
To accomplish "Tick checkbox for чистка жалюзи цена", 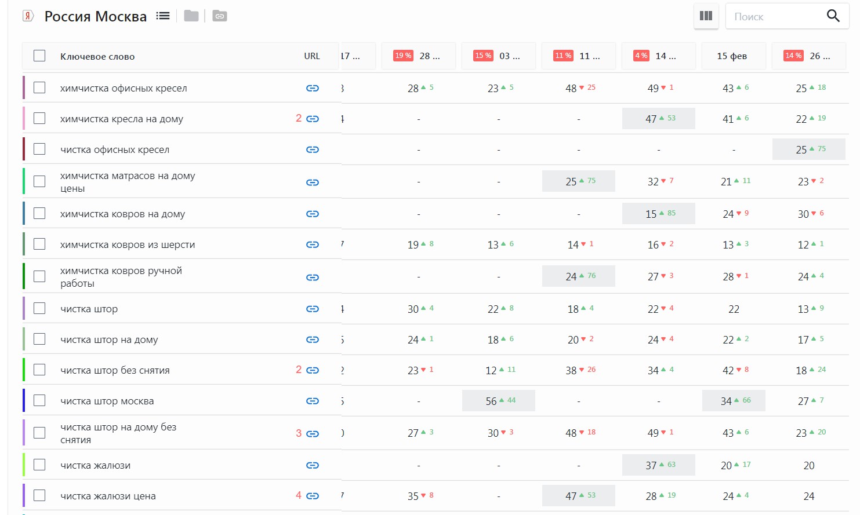I will (39, 495).
